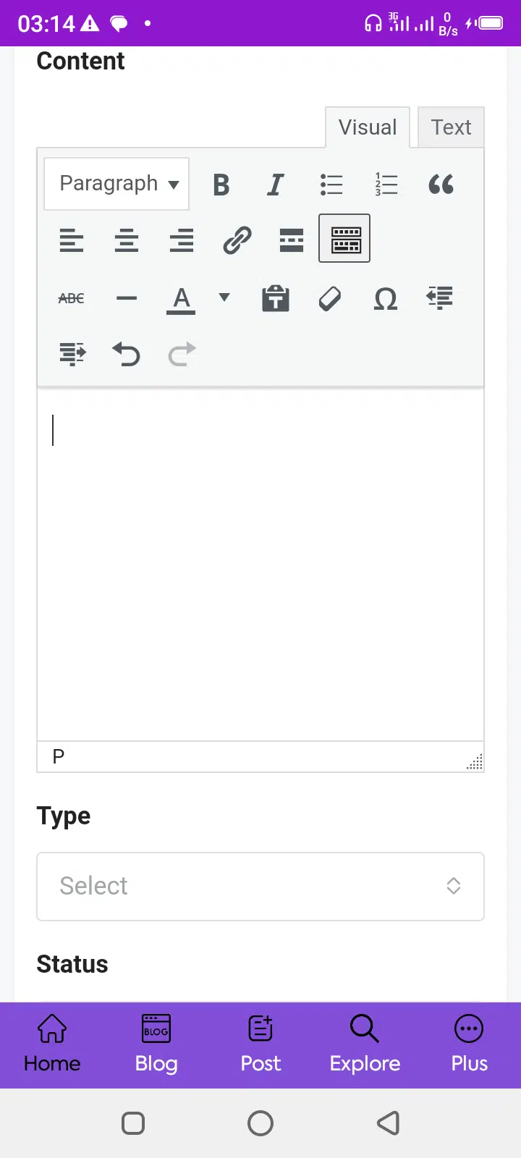The image size is (521, 1158).
Task: Click the special character Omega icon
Action: pyautogui.click(x=386, y=298)
